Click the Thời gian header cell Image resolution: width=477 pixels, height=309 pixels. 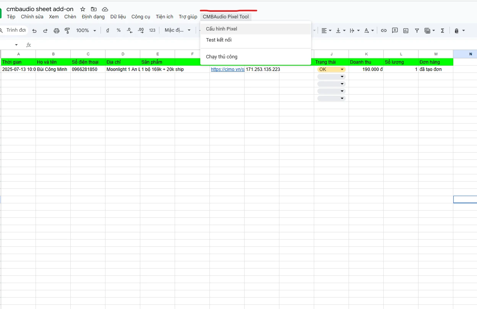[18, 62]
